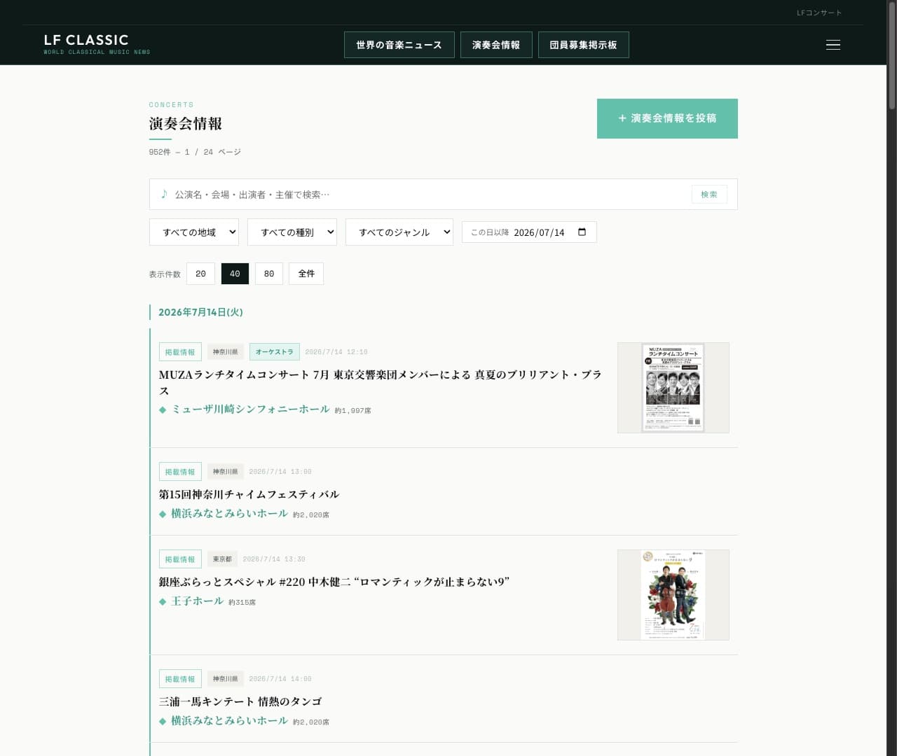Open 三浦一馬キンテート 情熱のタンゴ title
The height and width of the screenshot is (756, 897).
pos(240,701)
